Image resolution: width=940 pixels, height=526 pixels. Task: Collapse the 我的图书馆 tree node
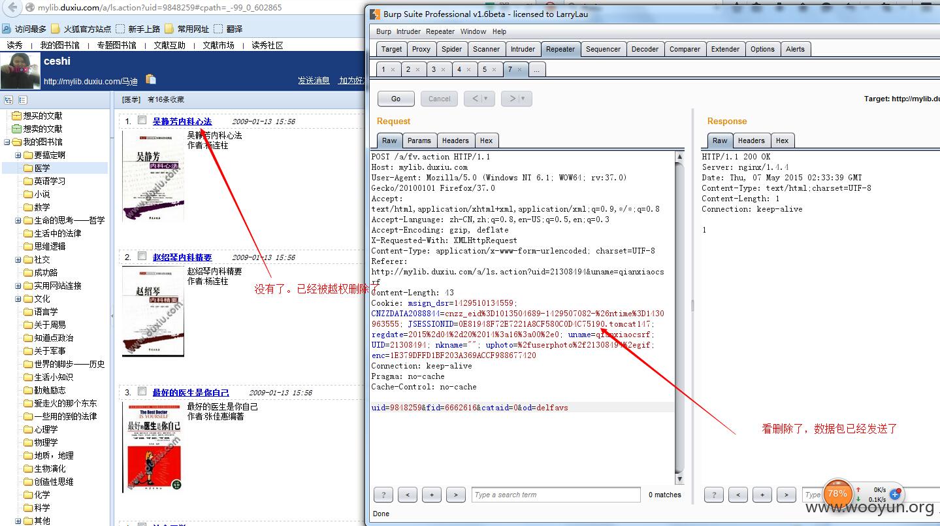tap(7, 142)
